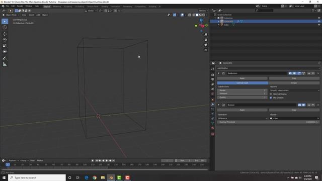The height and width of the screenshot is (181, 322).
Task: Expand the Cube item in outliner
Action: coord(218,25)
